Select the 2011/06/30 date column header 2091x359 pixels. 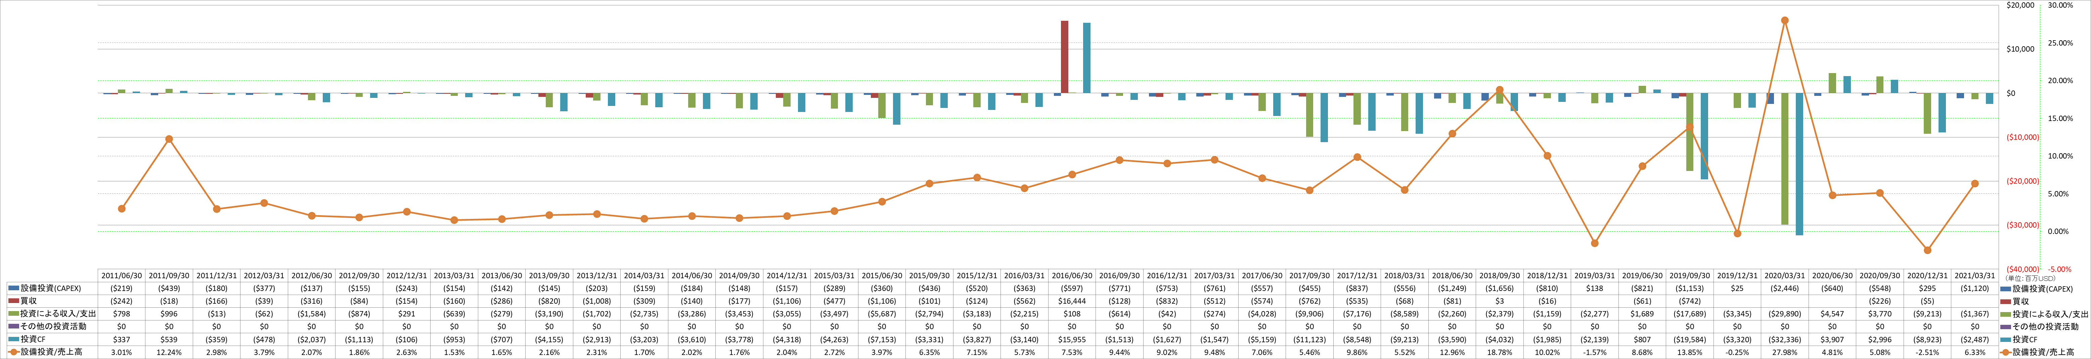[122, 276]
